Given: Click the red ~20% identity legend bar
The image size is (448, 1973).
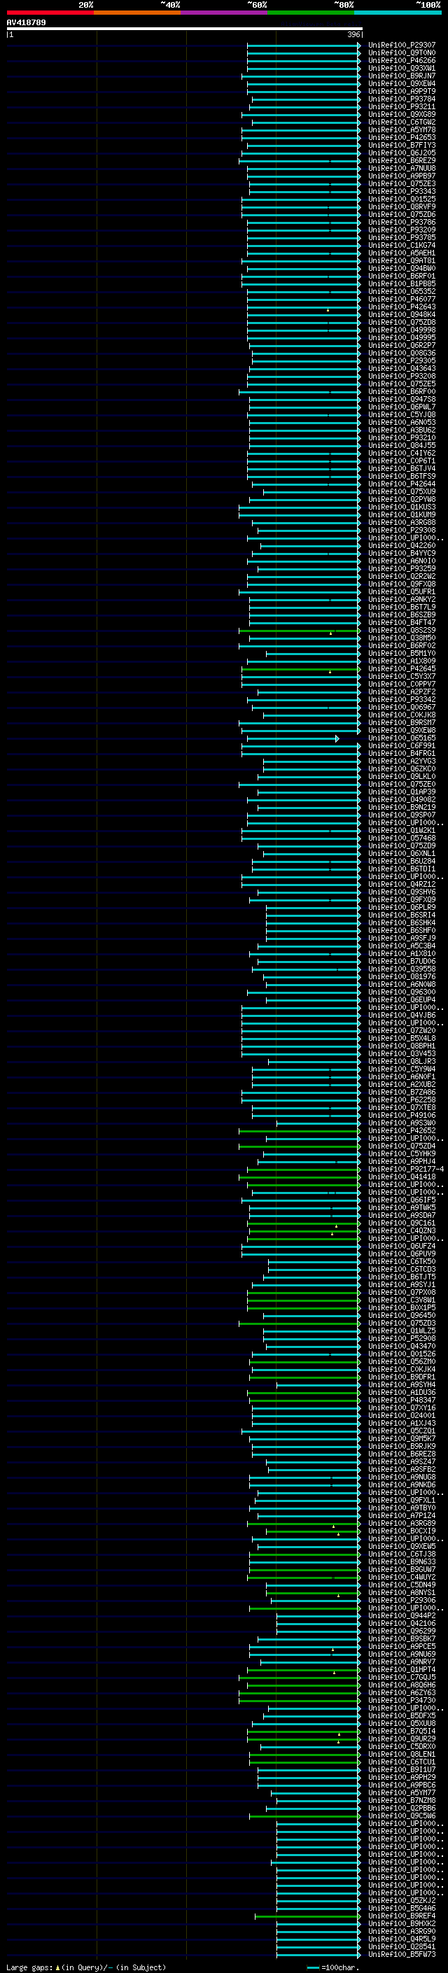Looking at the screenshot, I should click(x=50, y=13).
